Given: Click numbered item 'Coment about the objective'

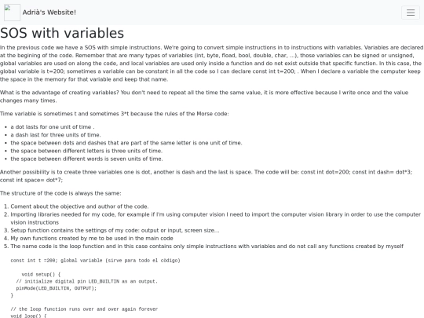Looking at the screenshot, I should tap(79, 207).
